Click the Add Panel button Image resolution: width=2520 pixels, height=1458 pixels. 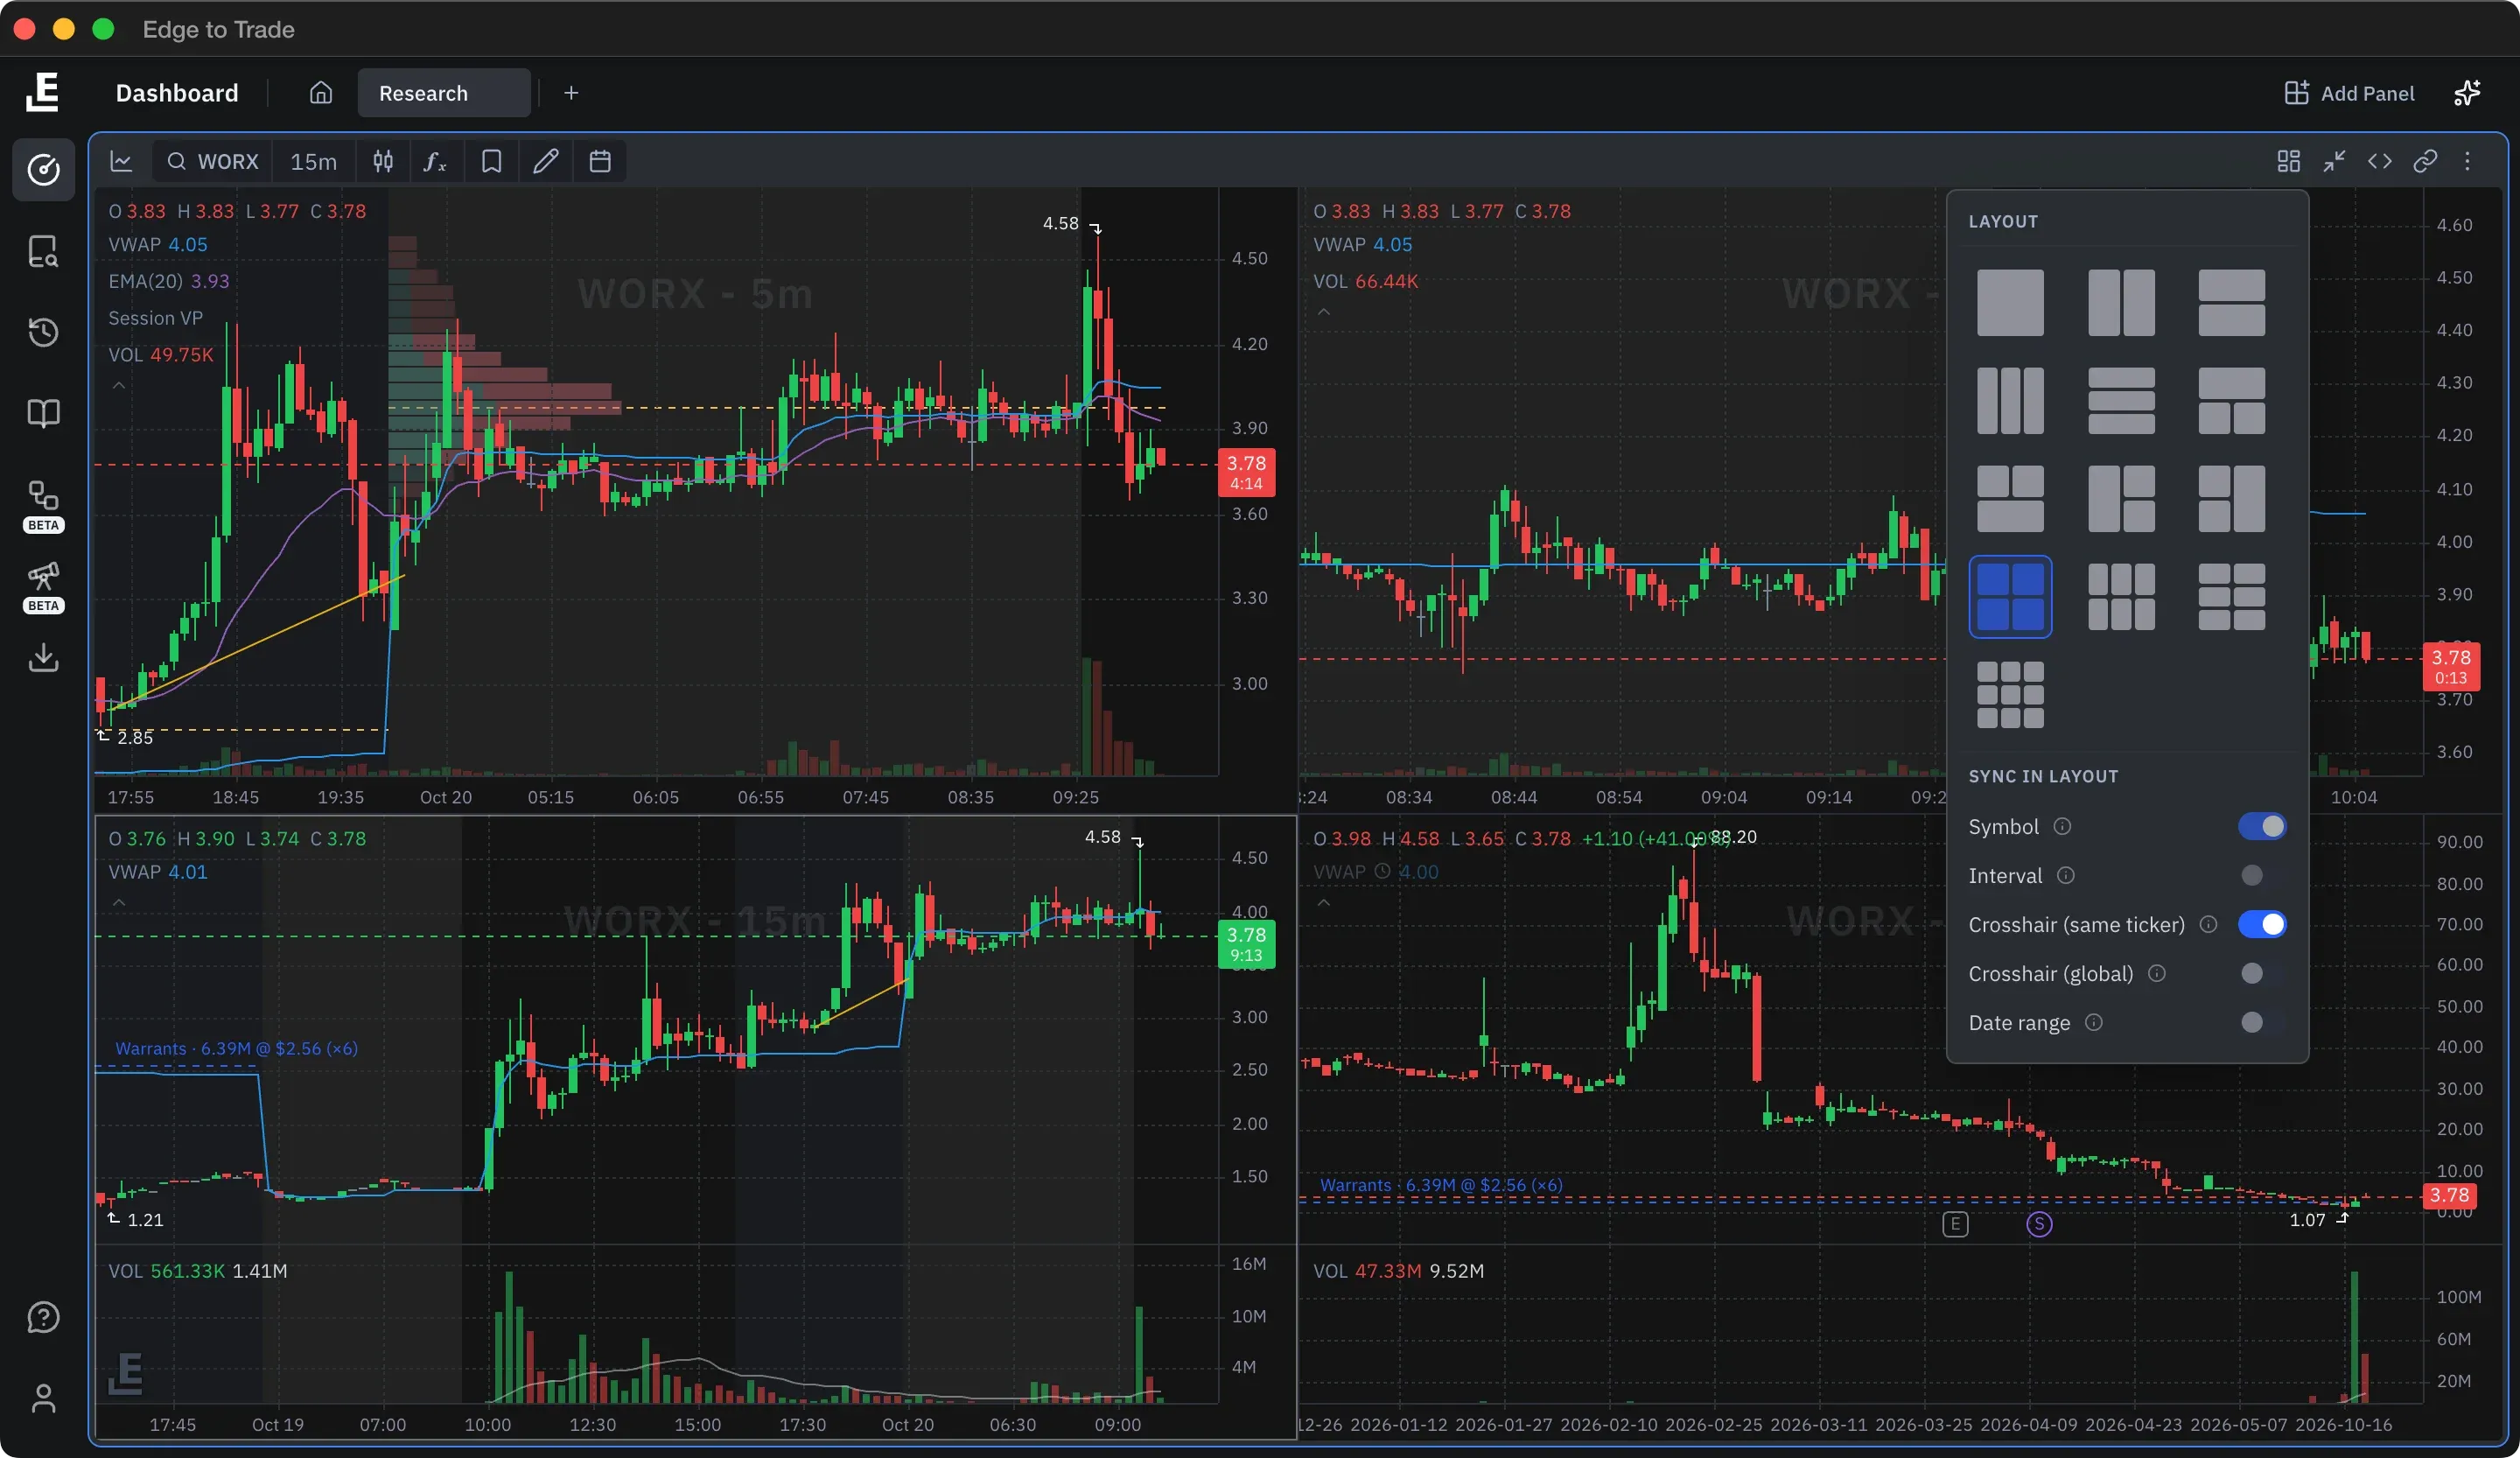pyautogui.click(x=2349, y=93)
